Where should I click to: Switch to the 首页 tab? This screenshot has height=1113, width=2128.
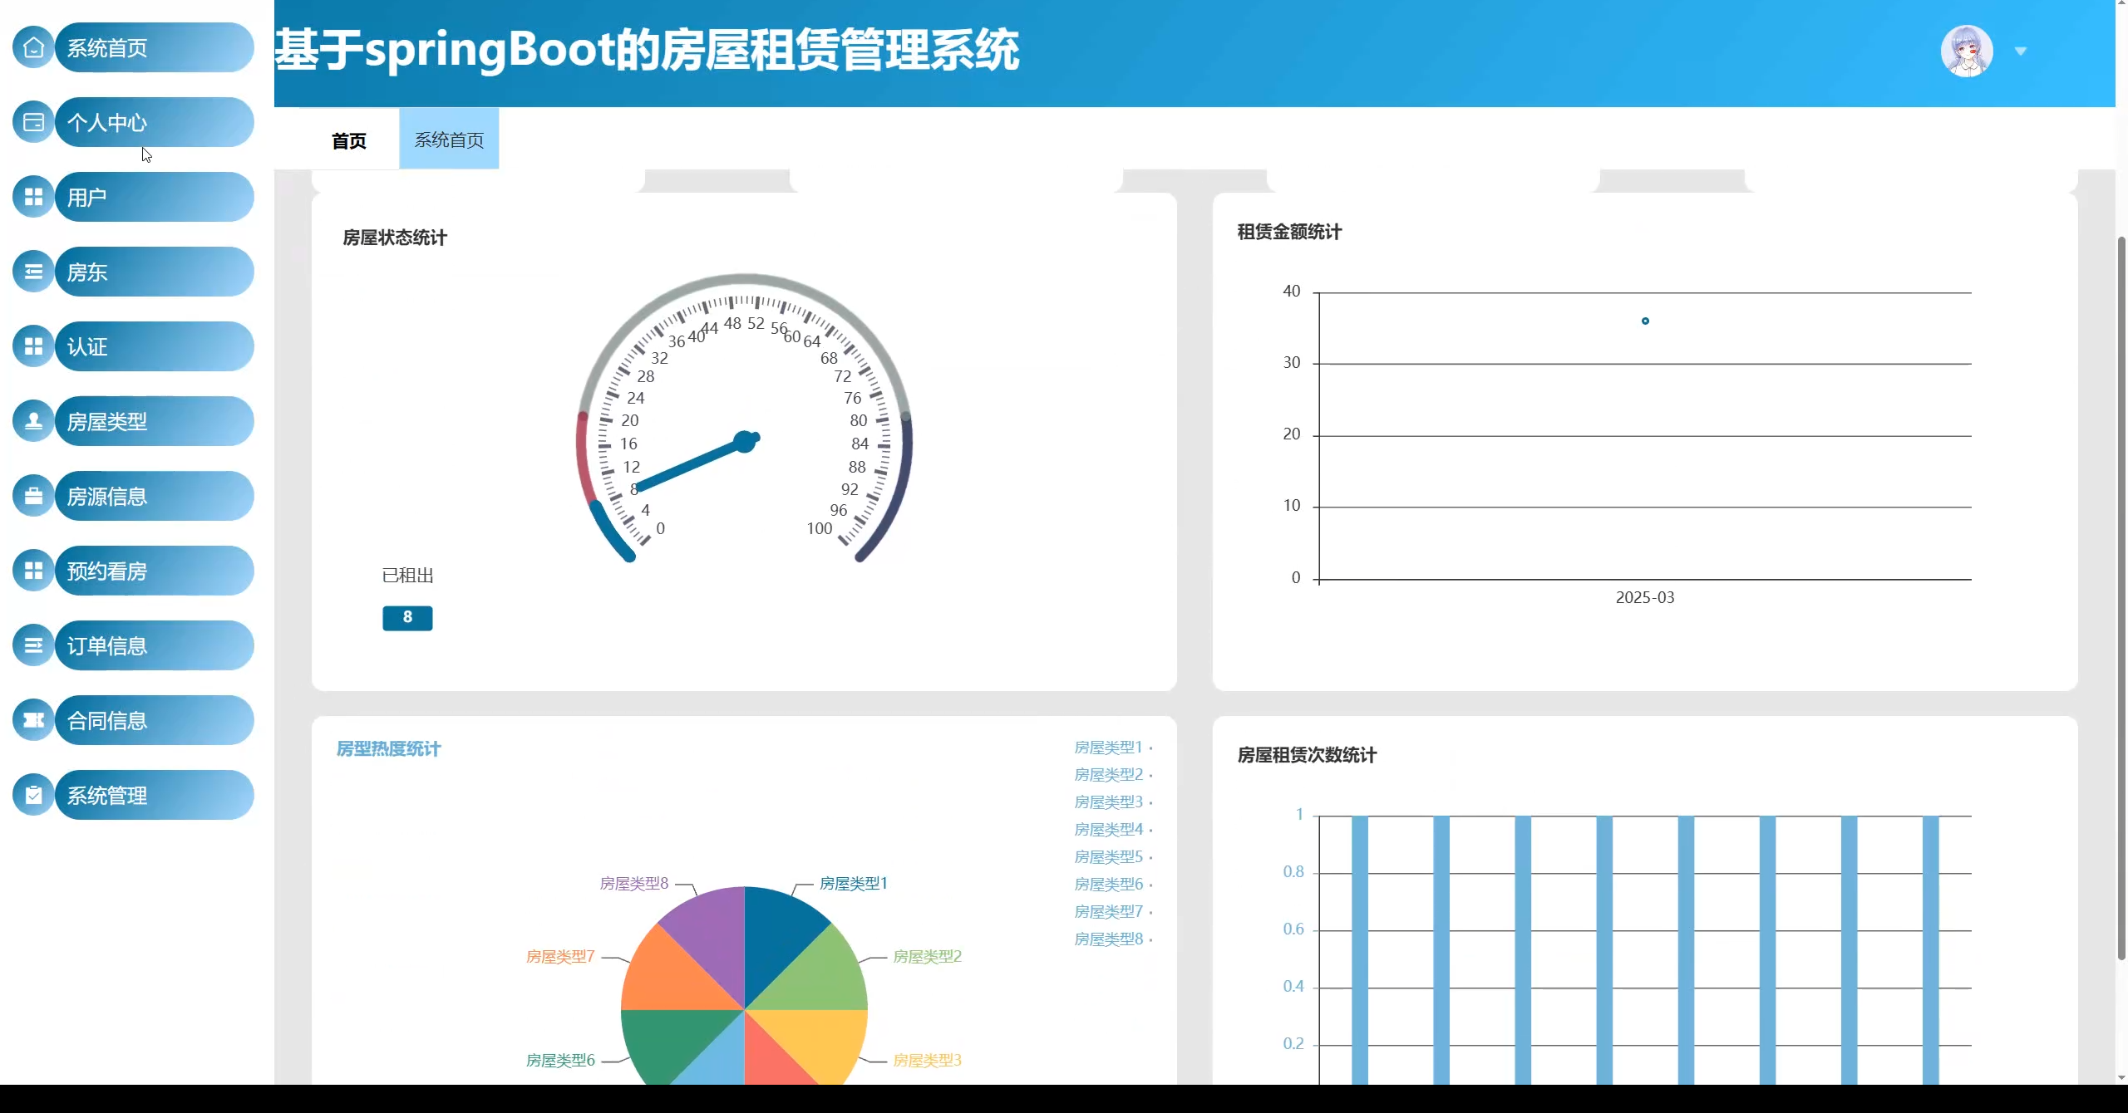348,140
